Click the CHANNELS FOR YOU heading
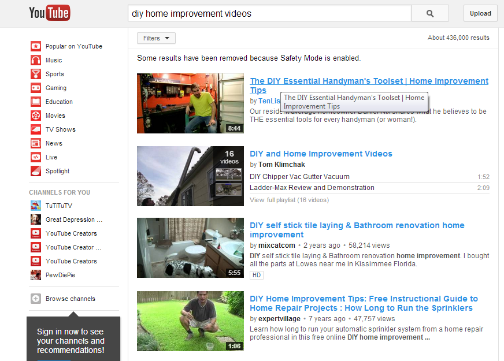The width and height of the screenshot is (504, 361). click(x=60, y=192)
